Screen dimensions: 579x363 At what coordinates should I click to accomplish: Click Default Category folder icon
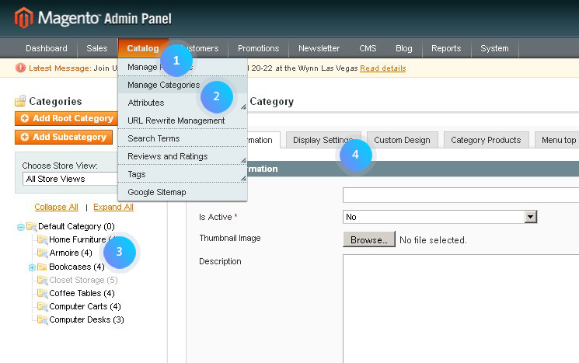(x=31, y=226)
